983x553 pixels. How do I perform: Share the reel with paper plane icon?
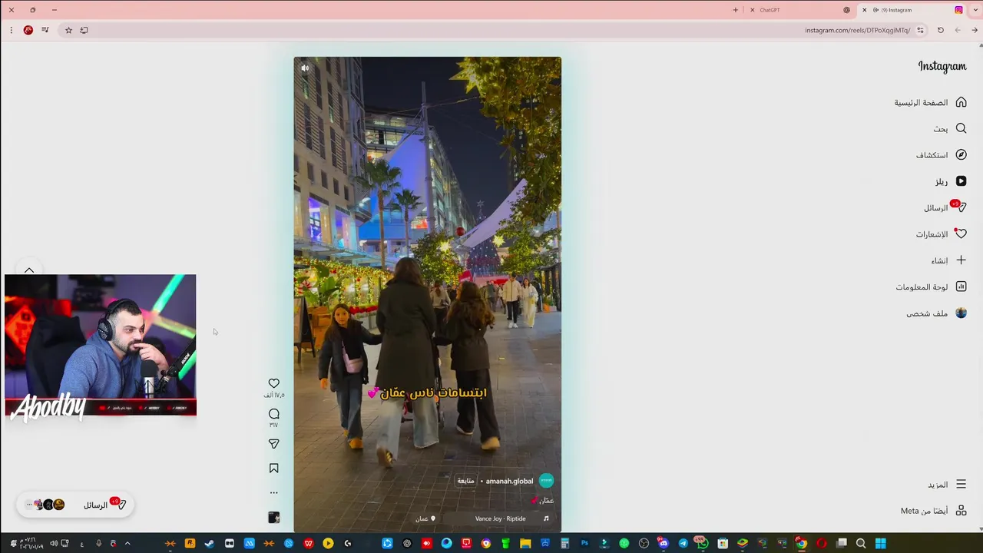click(x=274, y=444)
